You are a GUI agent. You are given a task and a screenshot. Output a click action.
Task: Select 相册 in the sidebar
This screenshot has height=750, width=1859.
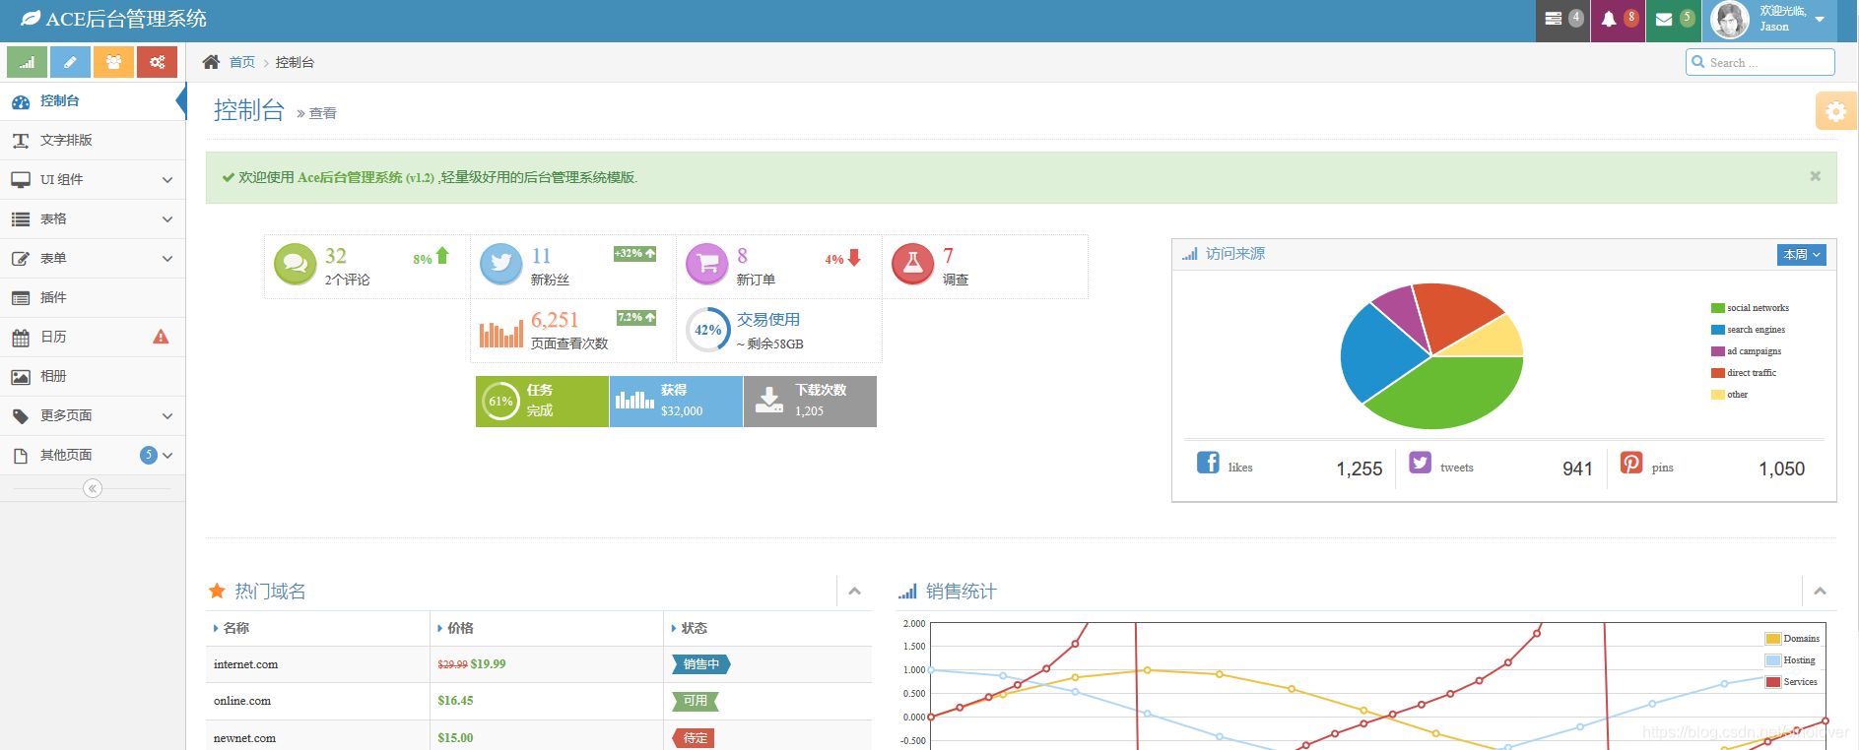click(93, 377)
